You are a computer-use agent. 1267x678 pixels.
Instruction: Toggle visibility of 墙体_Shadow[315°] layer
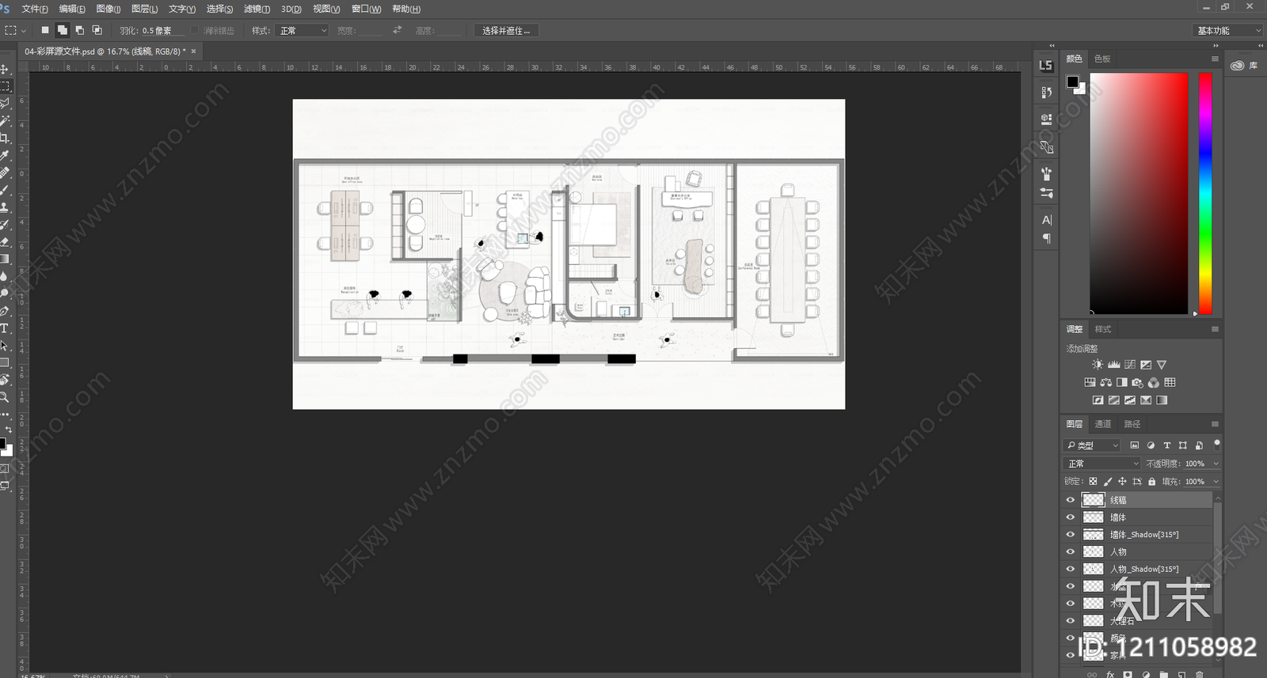pos(1071,535)
